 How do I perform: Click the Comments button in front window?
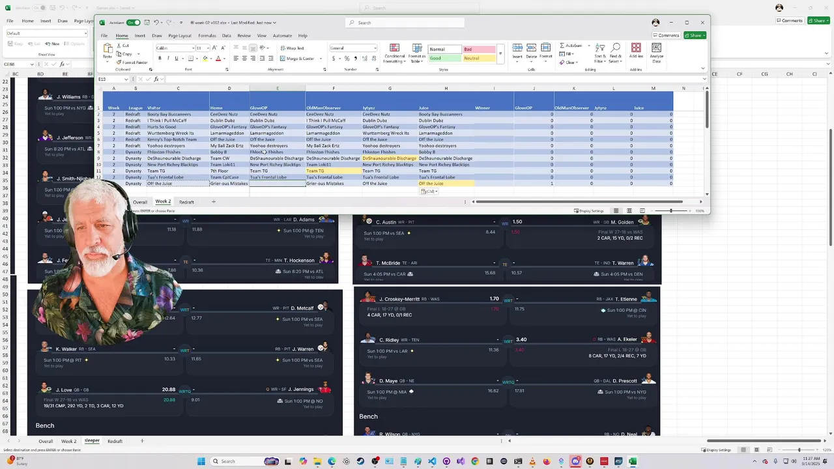pyautogui.click(x=665, y=35)
